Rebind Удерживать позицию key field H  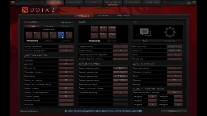[66, 72]
